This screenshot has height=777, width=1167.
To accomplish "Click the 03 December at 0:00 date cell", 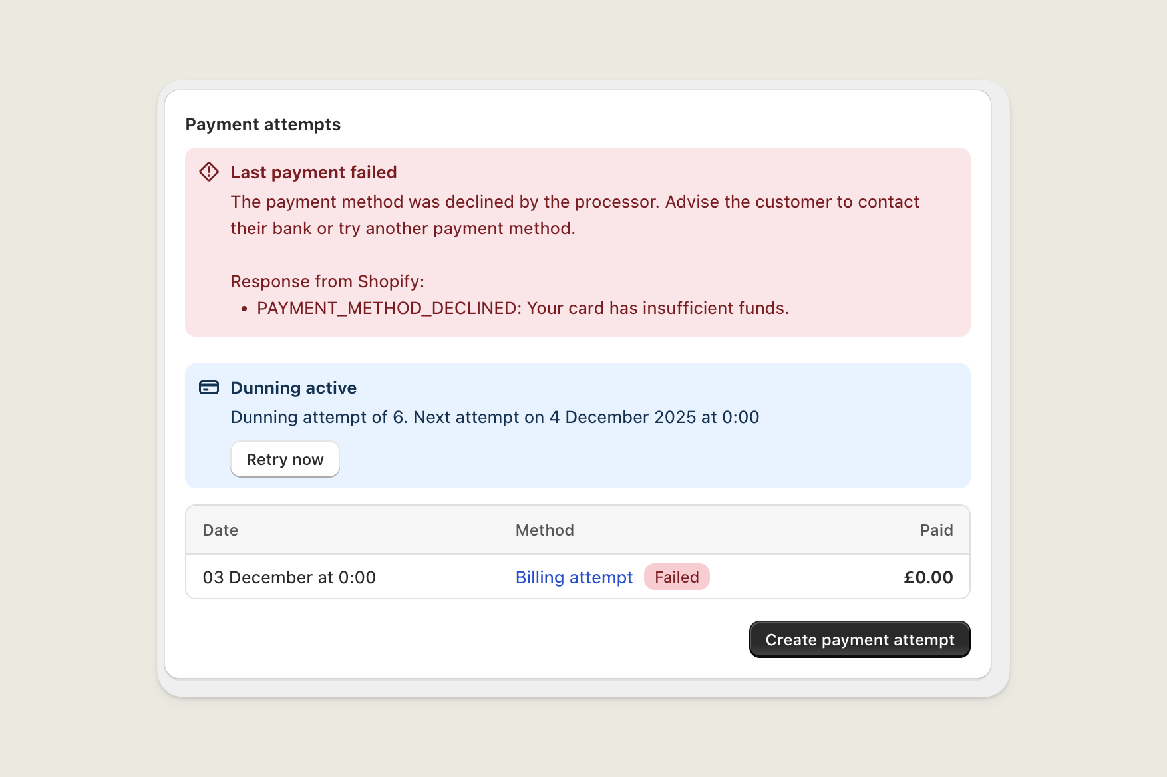I will click(289, 577).
